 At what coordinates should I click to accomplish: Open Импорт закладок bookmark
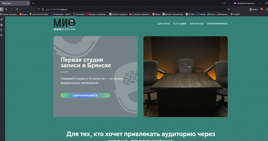pos(9,14)
